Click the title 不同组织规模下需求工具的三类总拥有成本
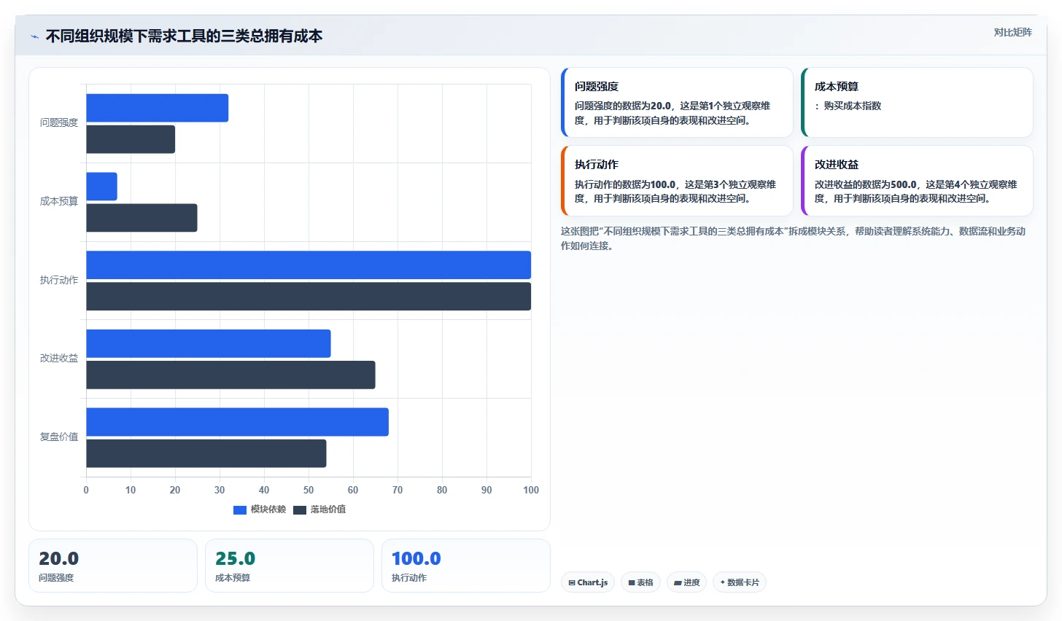The height and width of the screenshot is (621, 1062). point(184,36)
